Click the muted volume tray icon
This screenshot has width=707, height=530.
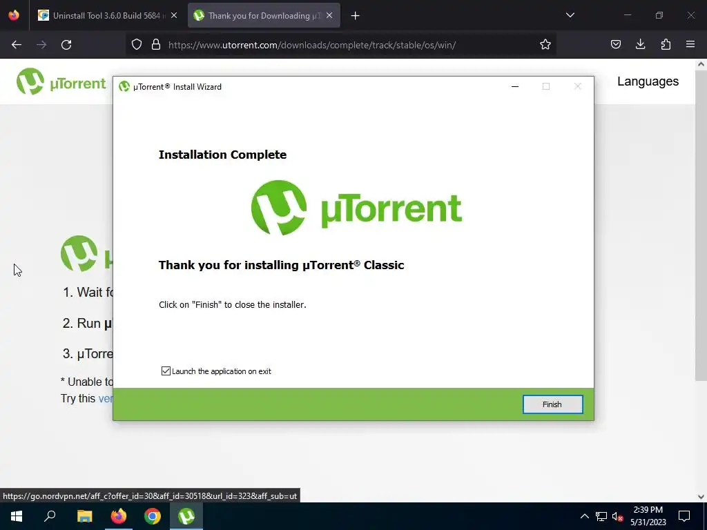click(617, 516)
